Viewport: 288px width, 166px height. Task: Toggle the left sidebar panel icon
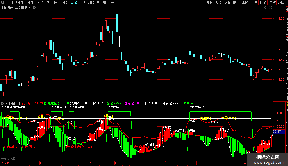pyautogui.click(x=3, y=2)
